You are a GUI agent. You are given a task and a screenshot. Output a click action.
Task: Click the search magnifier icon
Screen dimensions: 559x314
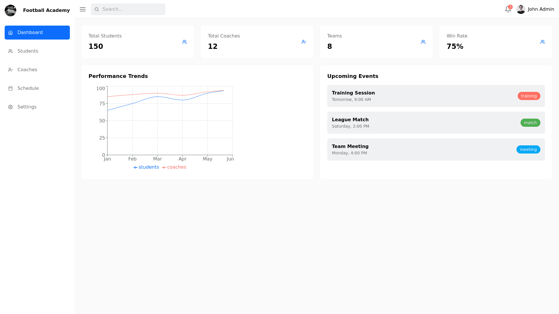pyautogui.click(x=97, y=9)
